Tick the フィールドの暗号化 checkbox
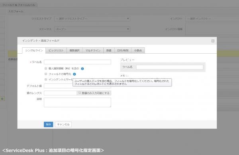The width and height of the screenshot is (239, 155). pyautogui.click(x=46, y=74)
